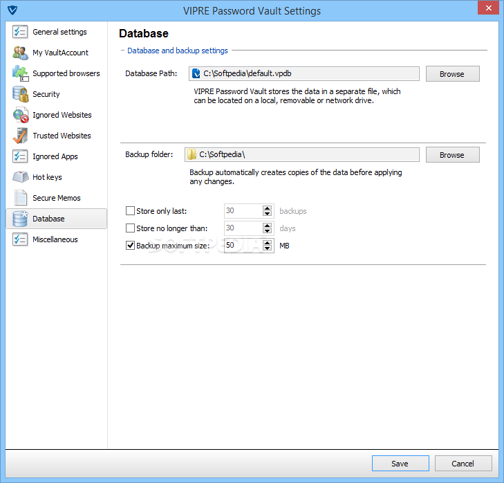504x483 pixels.
Task: Browse for Database Path file
Action: coord(453,74)
